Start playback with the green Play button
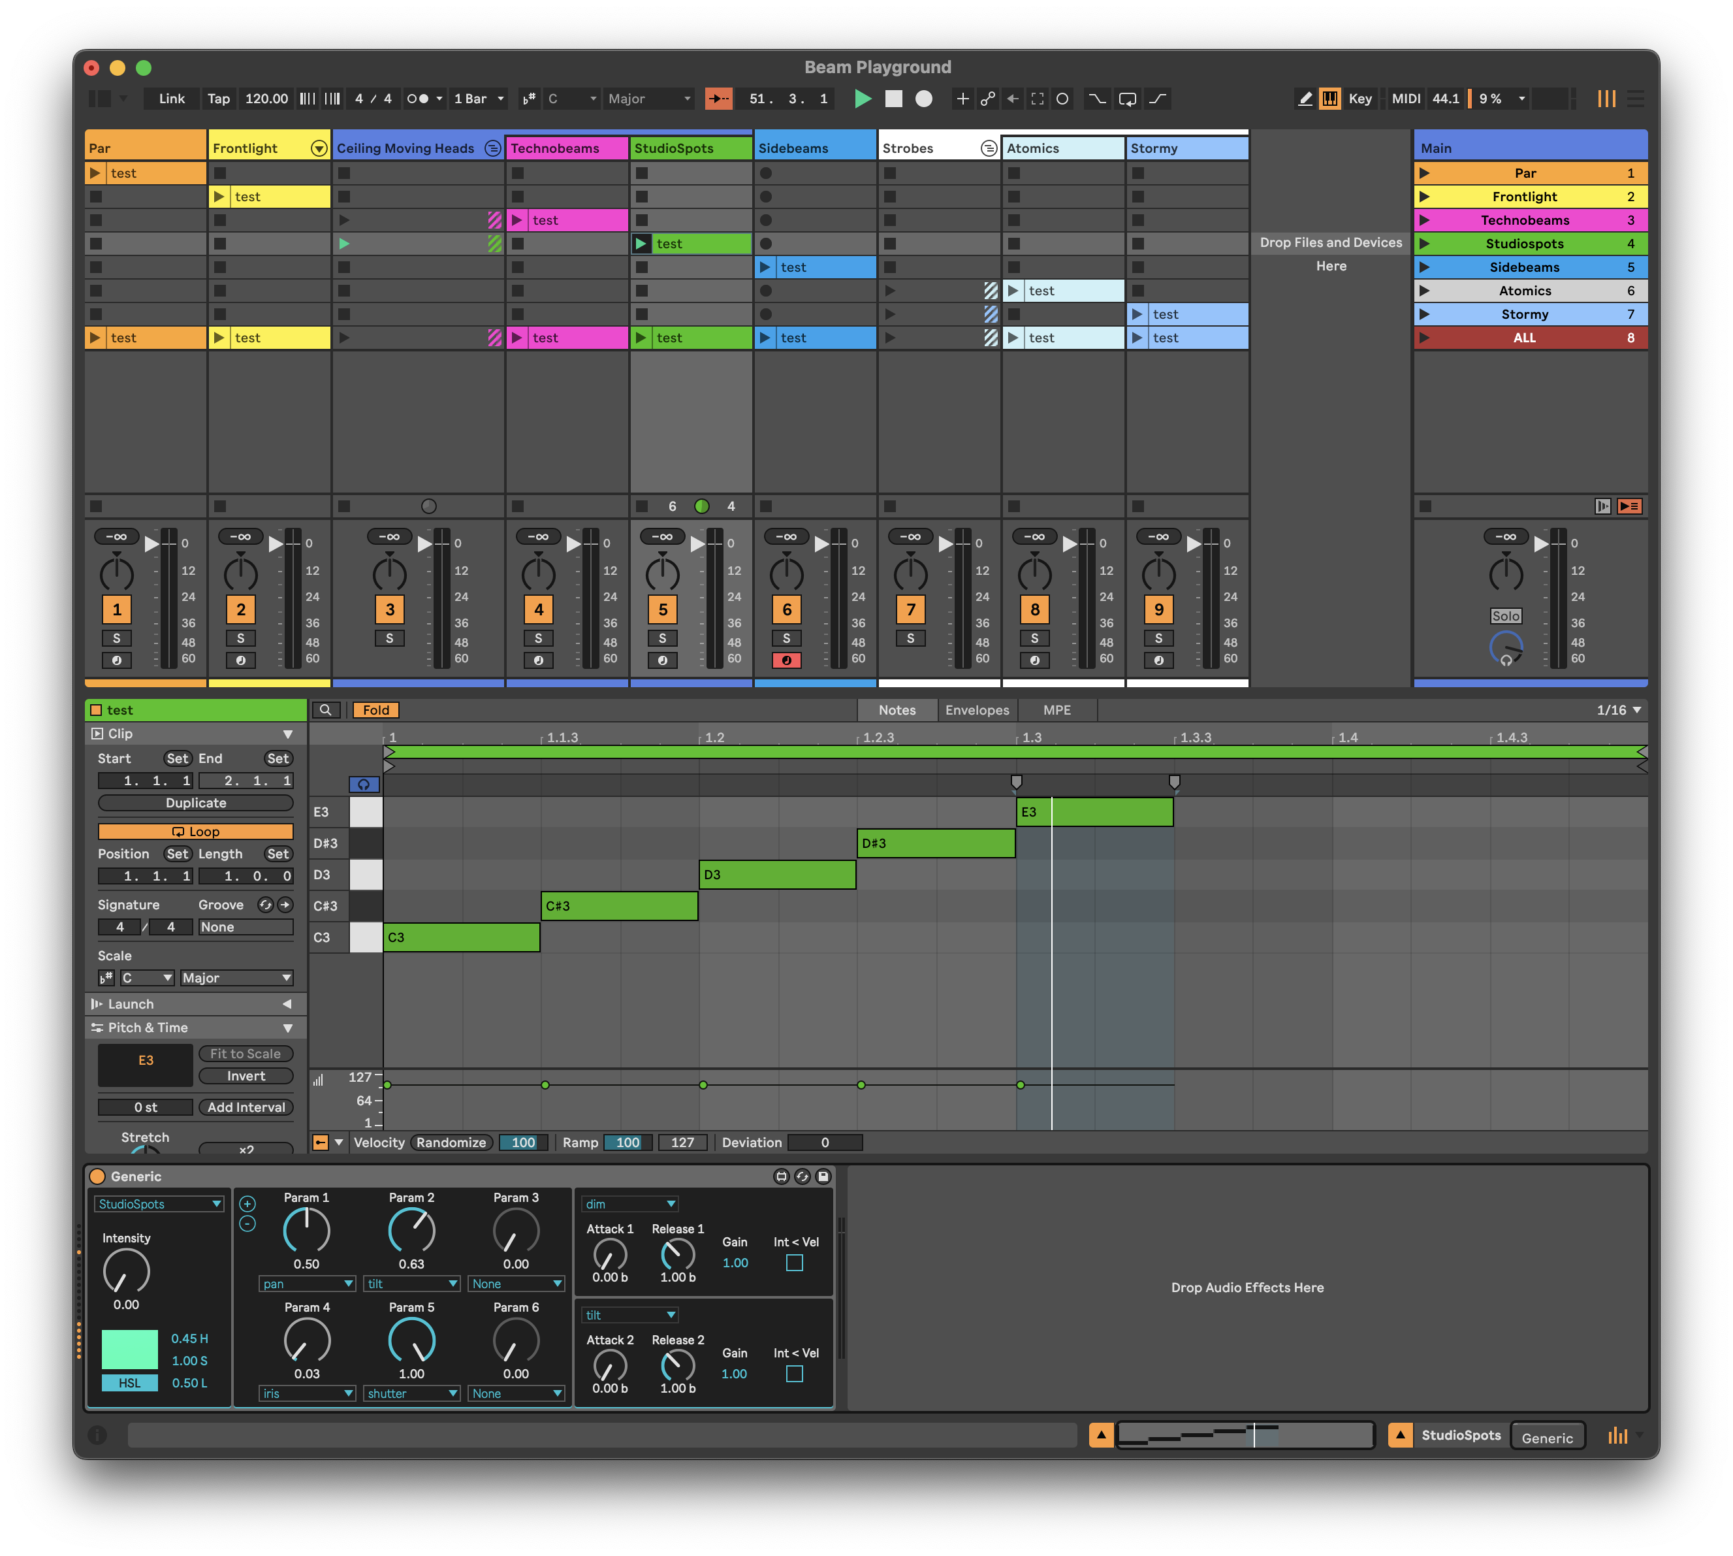Viewport: 1733px width, 1556px height. click(x=863, y=99)
